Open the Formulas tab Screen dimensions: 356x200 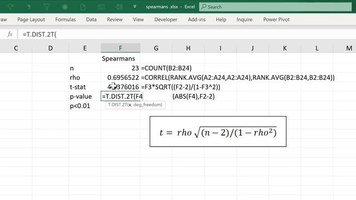[66, 20]
